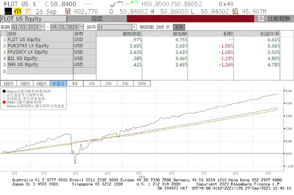Click the 相對 column header

coord(211,33)
